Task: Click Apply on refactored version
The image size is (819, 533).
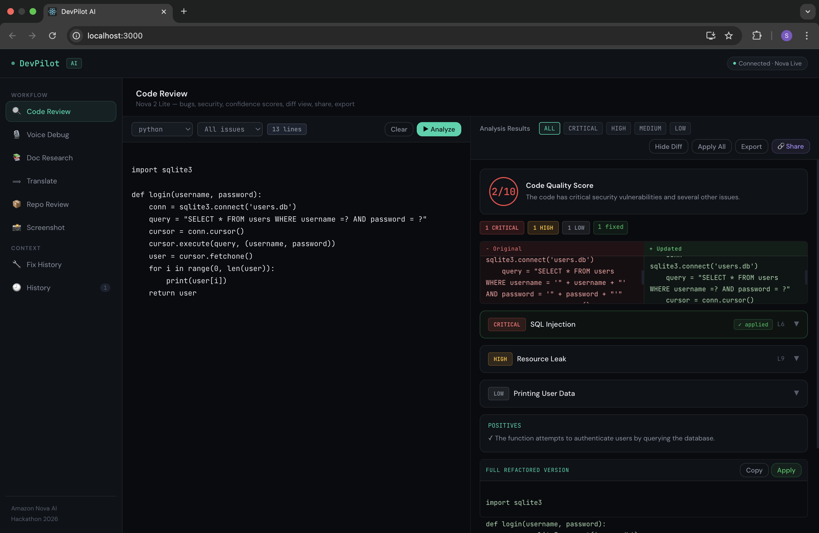Action: pyautogui.click(x=786, y=470)
